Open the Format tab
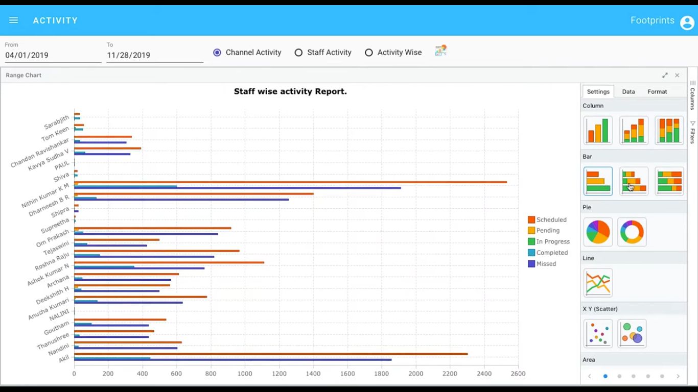Viewport: 698px width, 392px height. pos(657,92)
